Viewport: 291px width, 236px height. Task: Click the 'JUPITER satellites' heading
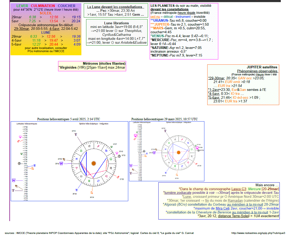[262, 67]
